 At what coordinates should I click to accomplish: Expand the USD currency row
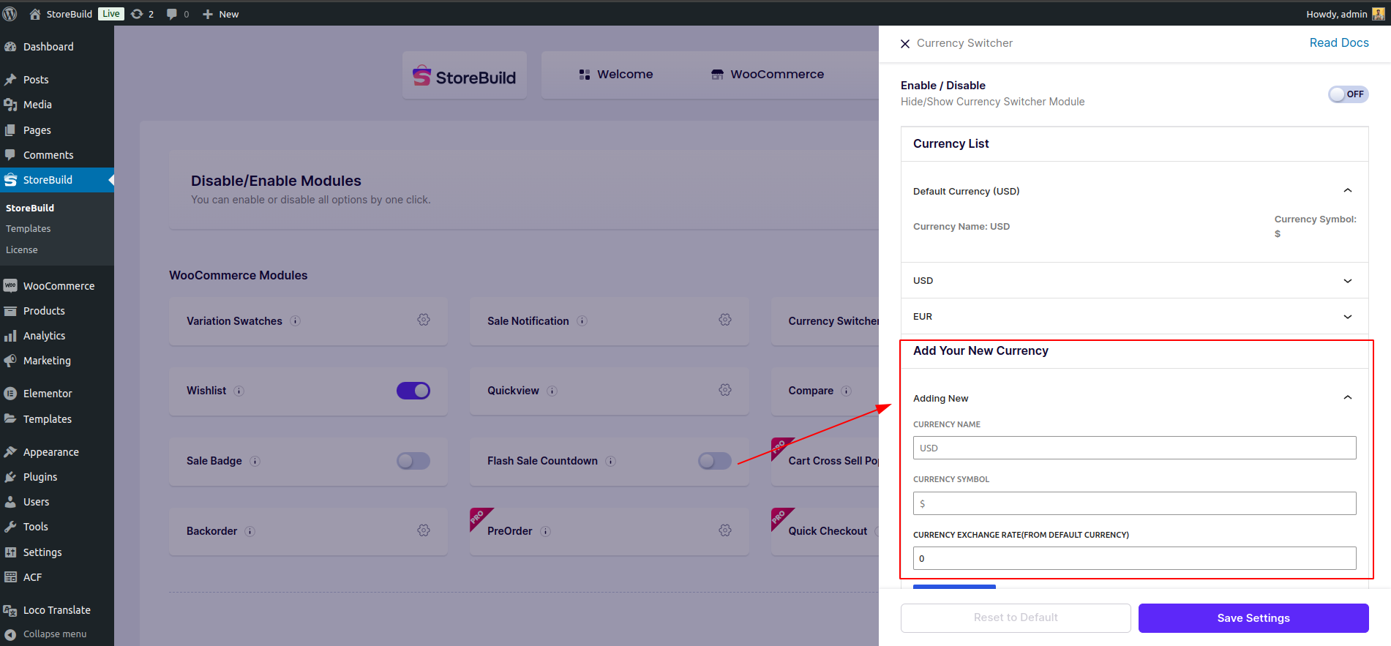click(x=1134, y=281)
